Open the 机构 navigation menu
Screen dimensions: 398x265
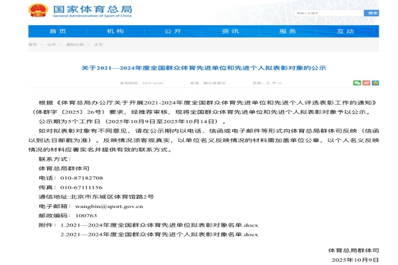pyautogui.click(x=115, y=31)
